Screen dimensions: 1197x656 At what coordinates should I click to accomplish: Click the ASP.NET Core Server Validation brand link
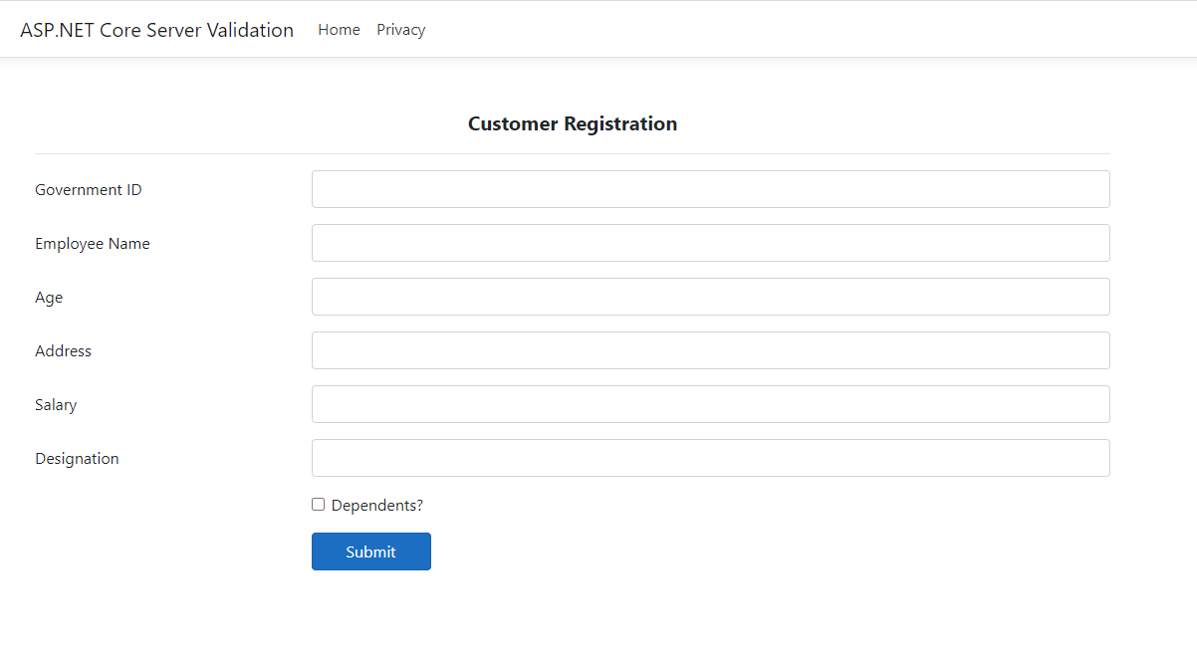tap(156, 29)
